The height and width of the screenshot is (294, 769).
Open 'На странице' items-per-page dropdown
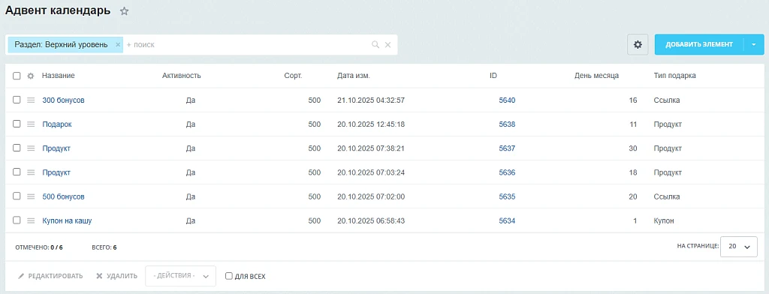coord(739,247)
